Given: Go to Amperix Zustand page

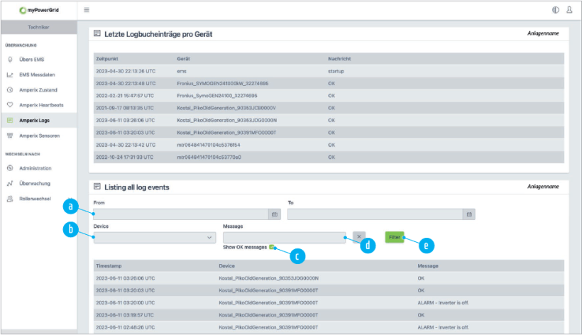Looking at the screenshot, I should (38, 90).
